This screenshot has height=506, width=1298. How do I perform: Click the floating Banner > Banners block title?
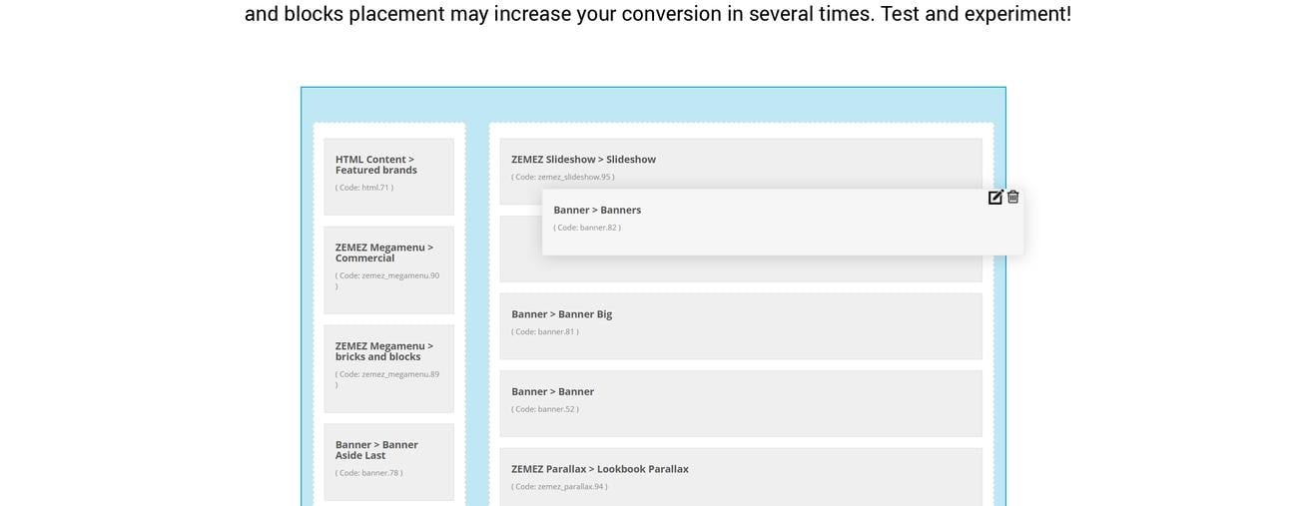click(x=597, y=210)
